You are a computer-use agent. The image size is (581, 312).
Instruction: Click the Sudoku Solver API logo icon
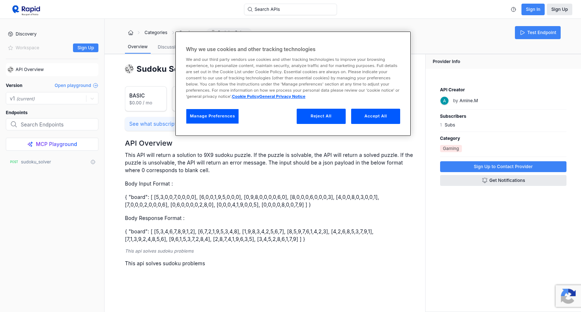coord(129,69)
